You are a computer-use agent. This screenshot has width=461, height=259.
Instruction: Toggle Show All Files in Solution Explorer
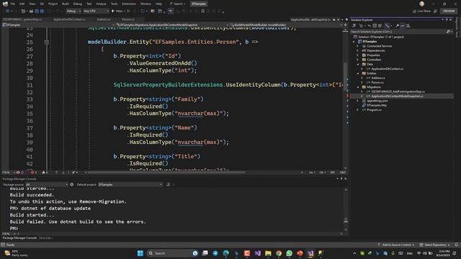click(380, 26)
